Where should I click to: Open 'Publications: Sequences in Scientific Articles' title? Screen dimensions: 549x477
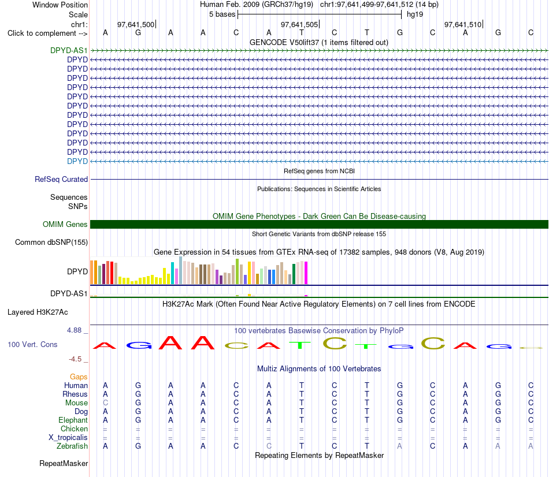[x=319, y=189]
